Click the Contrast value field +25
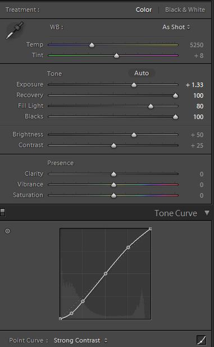This screenshot has height=347, width=214. pyautogui.click(x=197, y=145)
